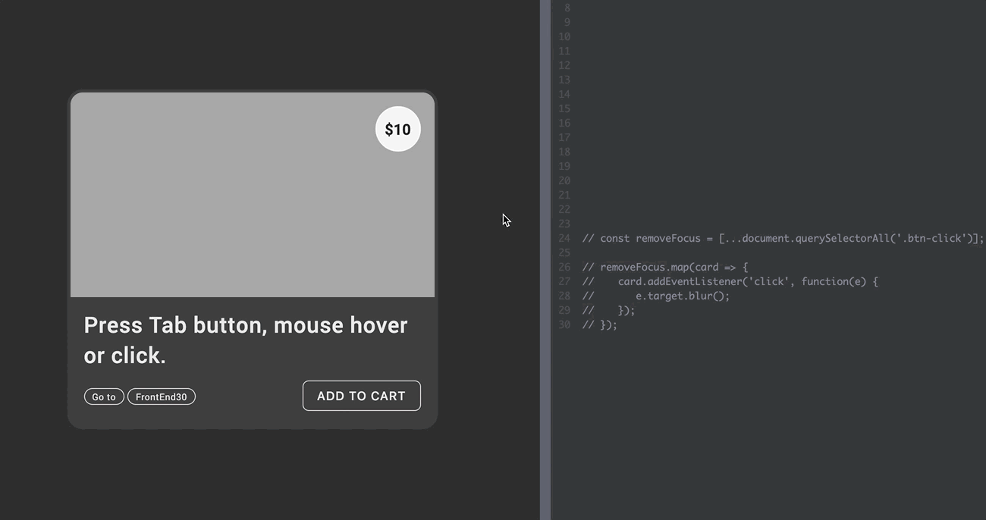This screenshot has height=520, width=986.
Task: Click the closing brace comment on line 30
Action: (x=599, y=324)
